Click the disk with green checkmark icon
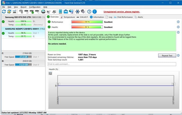The height and width of the screenshot is (115, 182). point(32,12)
